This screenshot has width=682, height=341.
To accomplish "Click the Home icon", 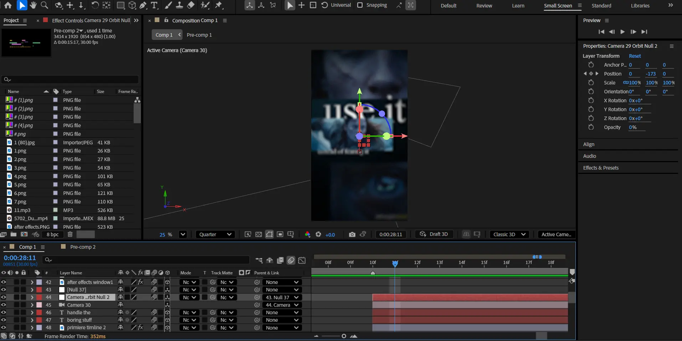I will [8, 5].
